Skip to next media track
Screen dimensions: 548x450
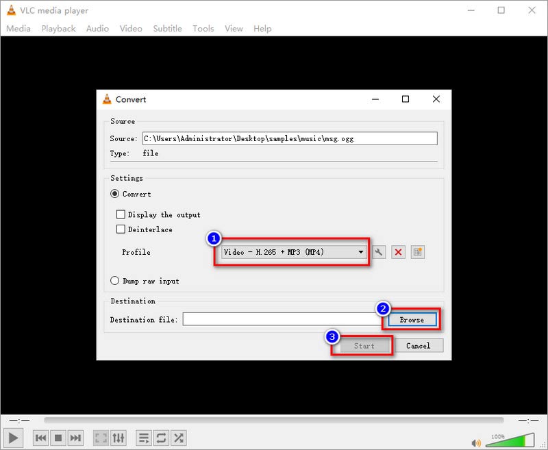point(75,438)
